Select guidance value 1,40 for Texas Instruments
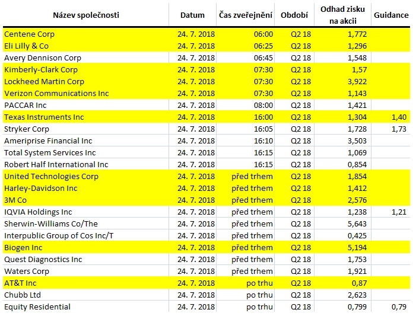 (399, 117)
